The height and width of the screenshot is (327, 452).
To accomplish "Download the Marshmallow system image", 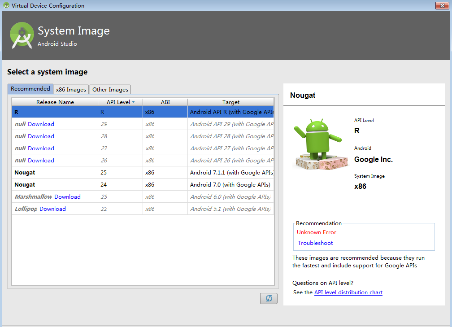I will [67, 196].
